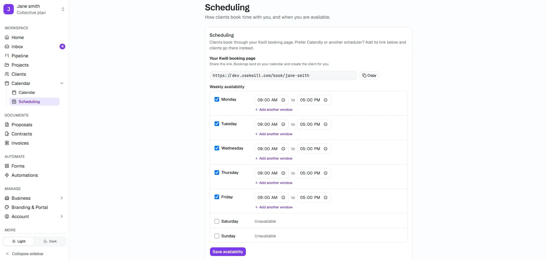Click the Contracts icon
Viewport: 547px width, 260px height.
7,134
